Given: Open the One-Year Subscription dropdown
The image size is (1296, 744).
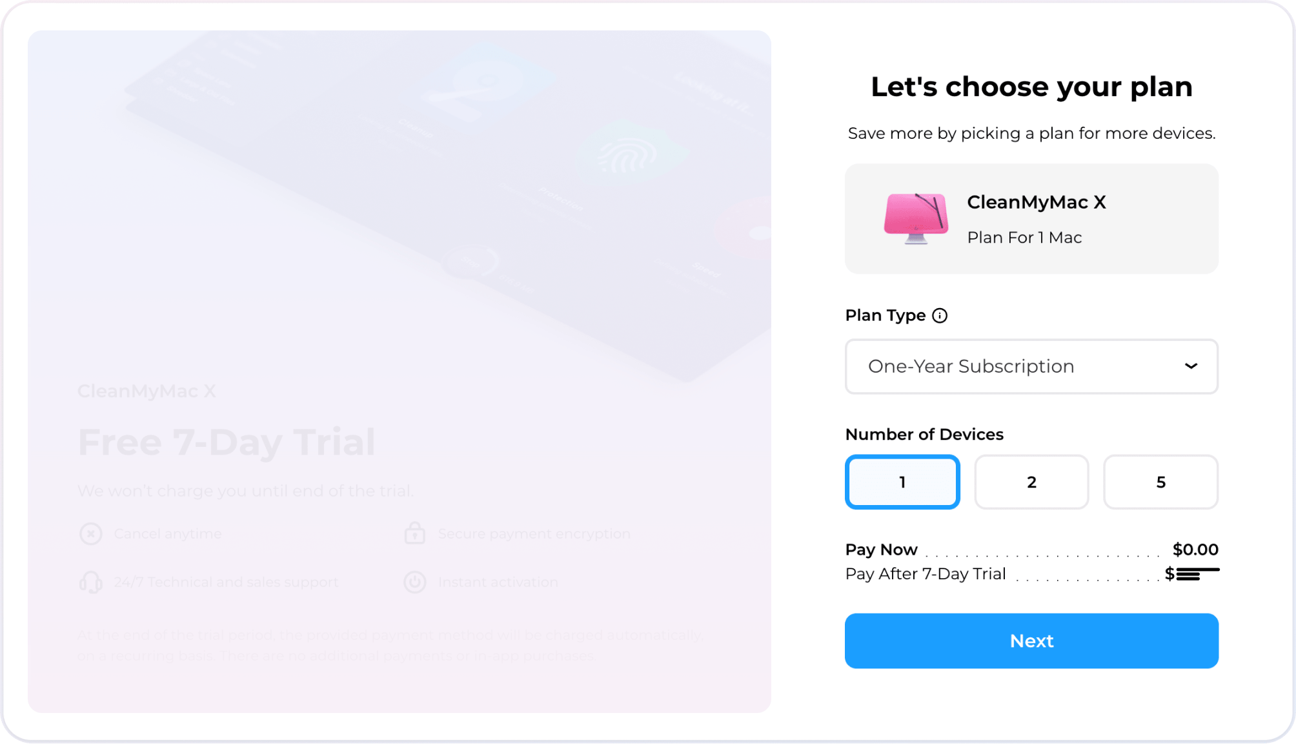Looking at the screenshot, I should (x=1031, y=366).
